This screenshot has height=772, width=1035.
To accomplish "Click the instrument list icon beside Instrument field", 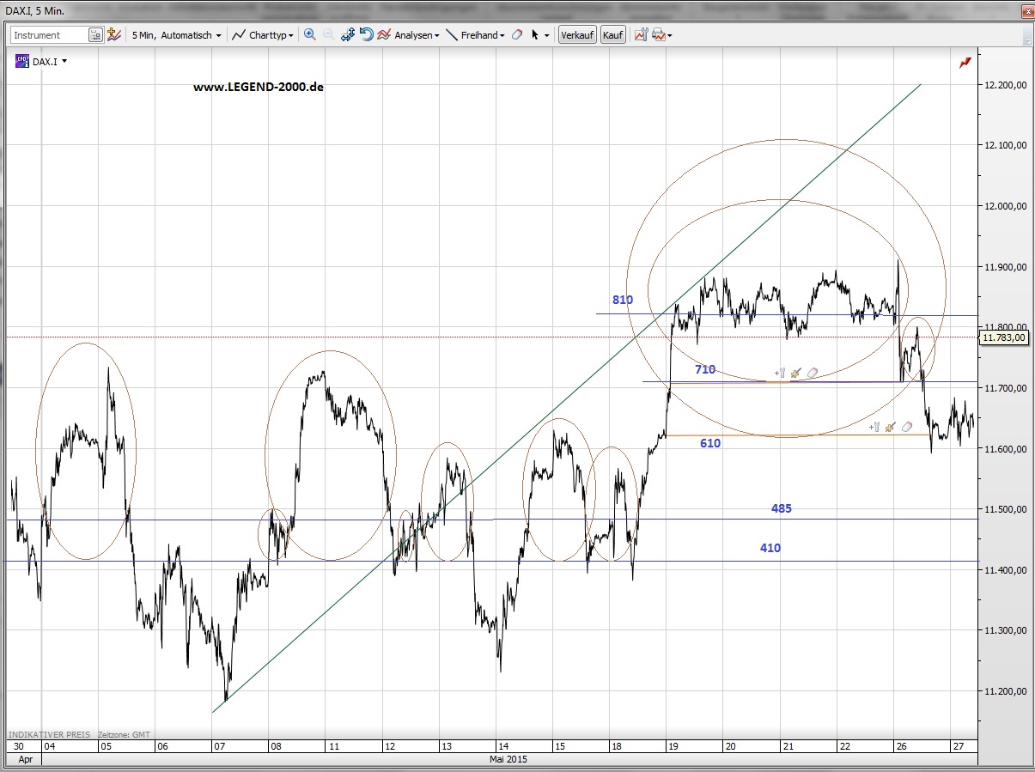I will 97,34.
